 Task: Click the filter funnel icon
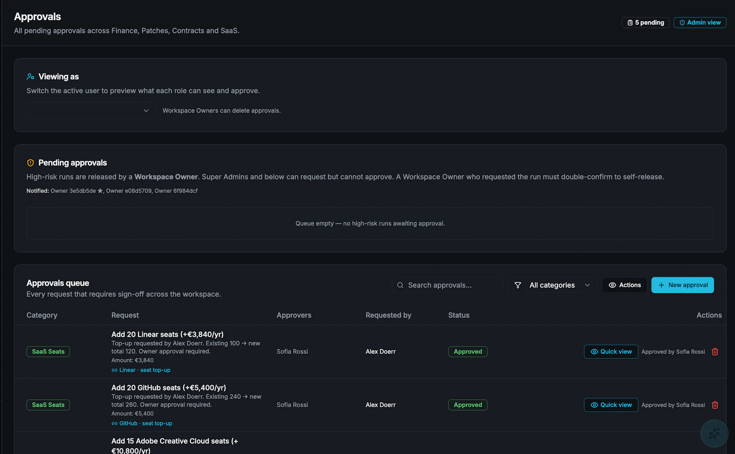tap(518, 285)
